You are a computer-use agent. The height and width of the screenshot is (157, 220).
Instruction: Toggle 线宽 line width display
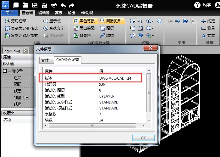coord(208,21)
